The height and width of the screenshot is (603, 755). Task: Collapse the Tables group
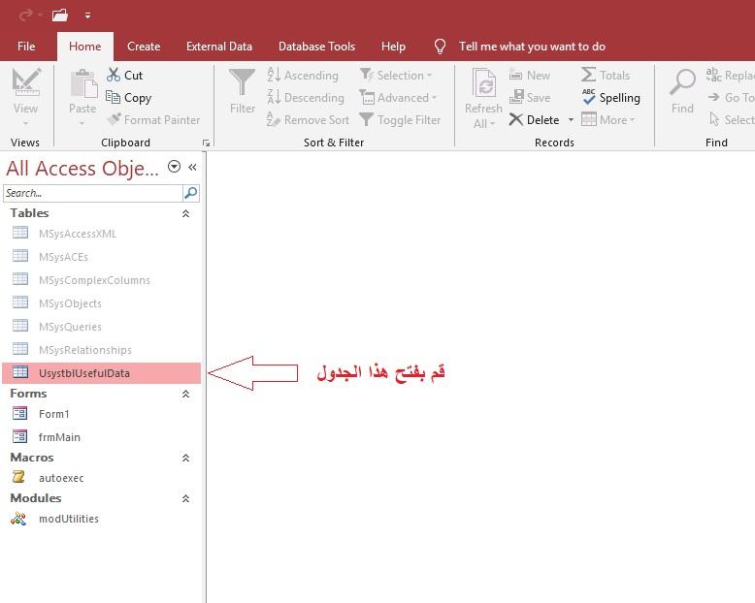186,213
